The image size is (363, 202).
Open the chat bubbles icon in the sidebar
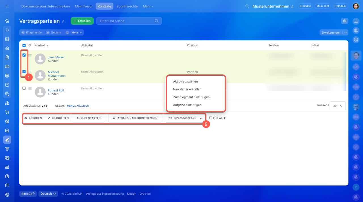point(7,94)
